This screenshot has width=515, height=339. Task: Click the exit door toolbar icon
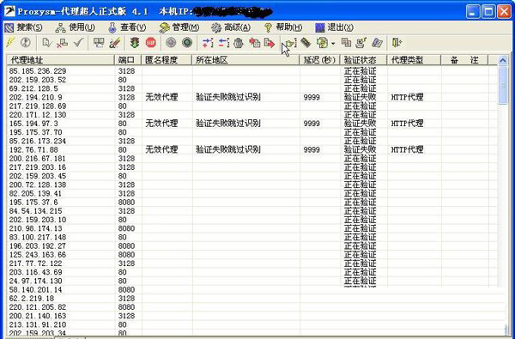(397, 43)
